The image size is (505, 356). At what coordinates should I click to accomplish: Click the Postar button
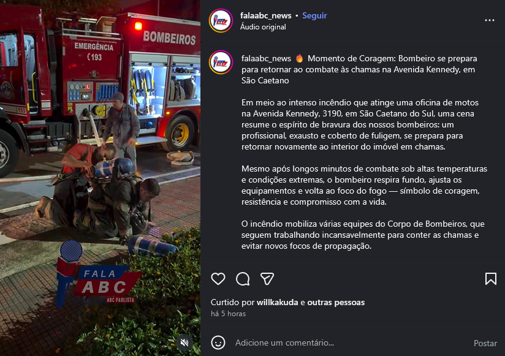[485, 343]
